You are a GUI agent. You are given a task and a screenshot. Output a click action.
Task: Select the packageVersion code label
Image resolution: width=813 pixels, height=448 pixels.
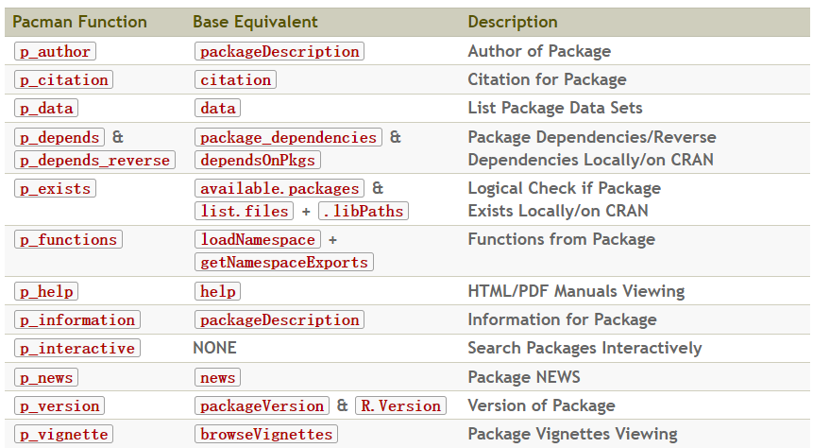pyautogui.click(x=262, y=405)
